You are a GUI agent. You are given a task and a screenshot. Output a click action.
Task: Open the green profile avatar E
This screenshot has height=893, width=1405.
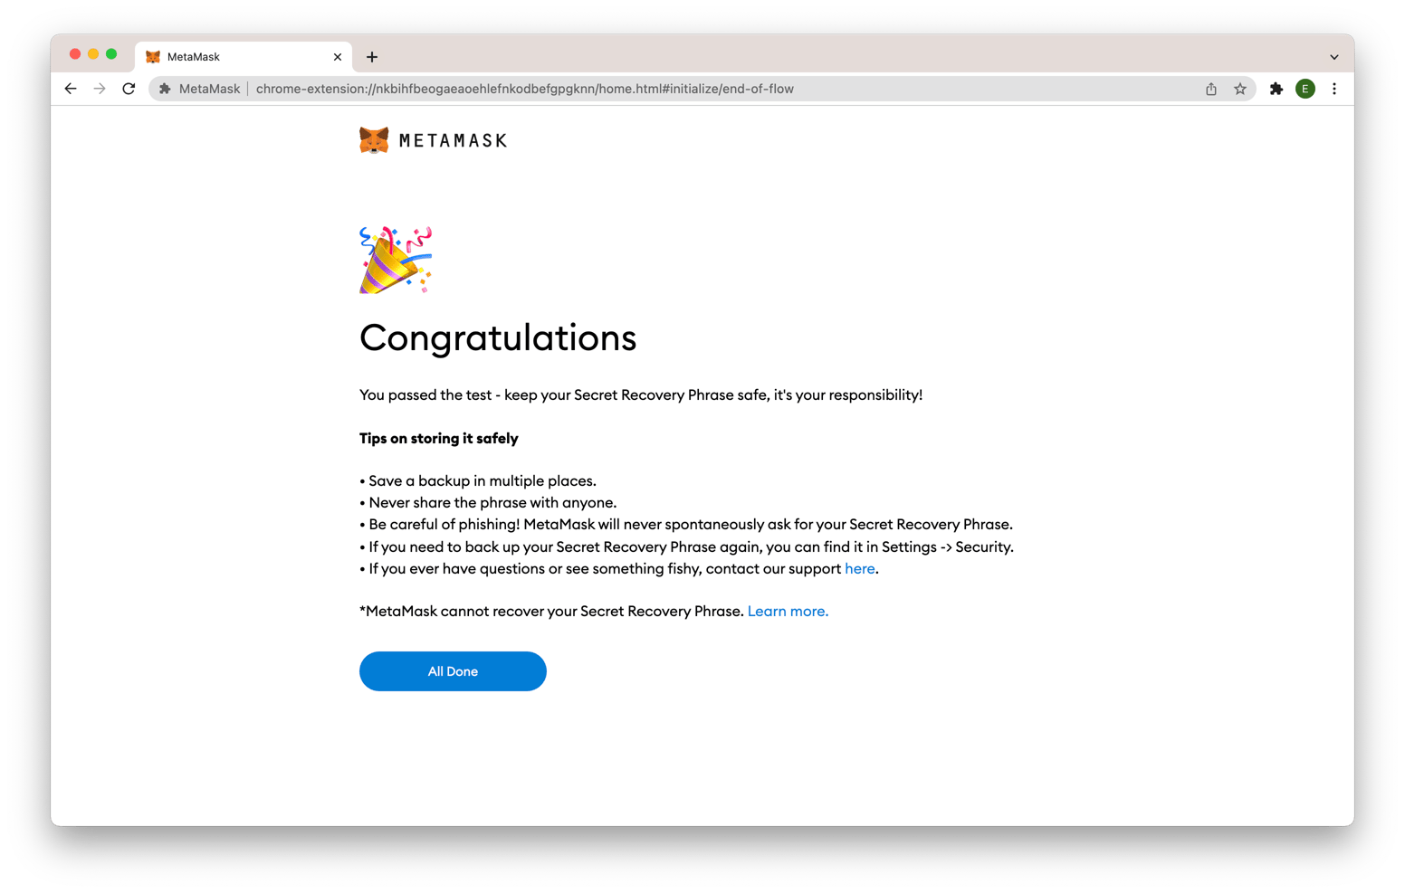point(1305,89)
